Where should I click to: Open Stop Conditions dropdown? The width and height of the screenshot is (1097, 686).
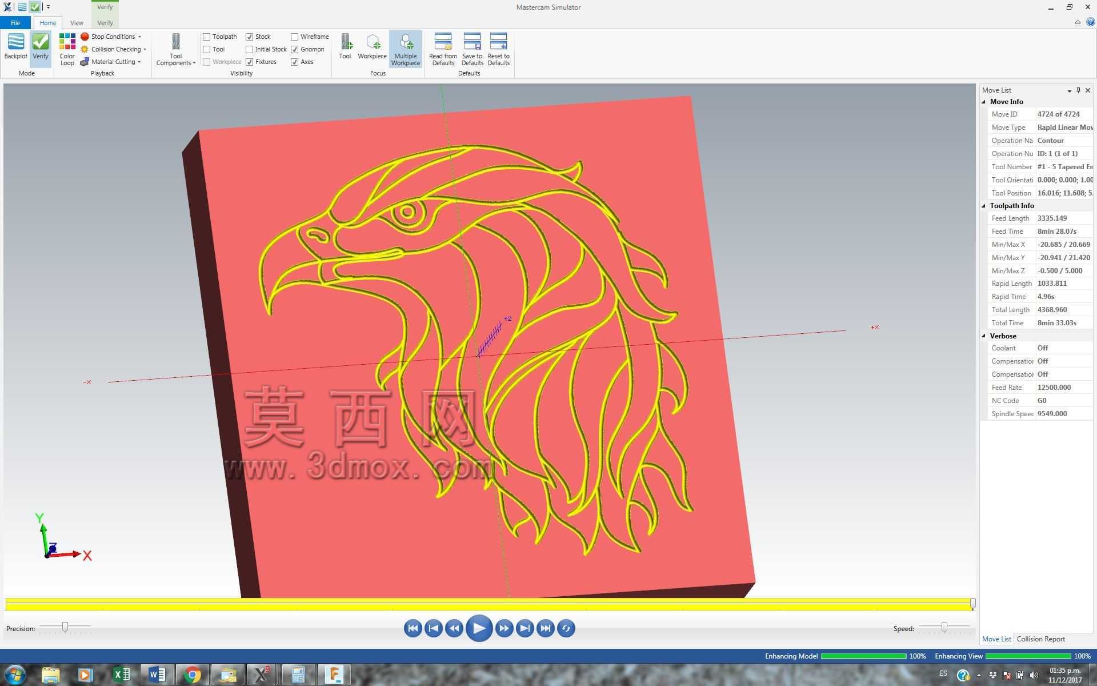point(111,37)
